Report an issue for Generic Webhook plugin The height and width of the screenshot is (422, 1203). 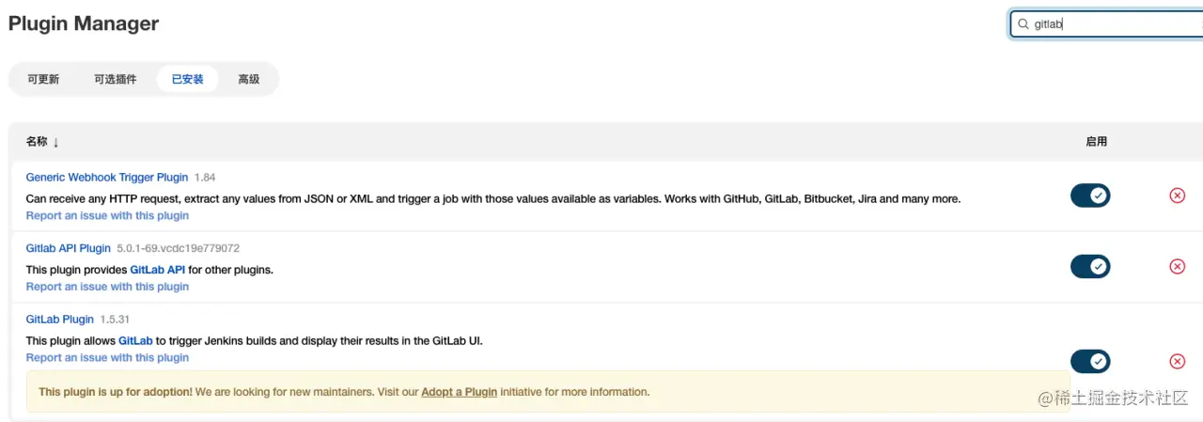pos(107,215)
